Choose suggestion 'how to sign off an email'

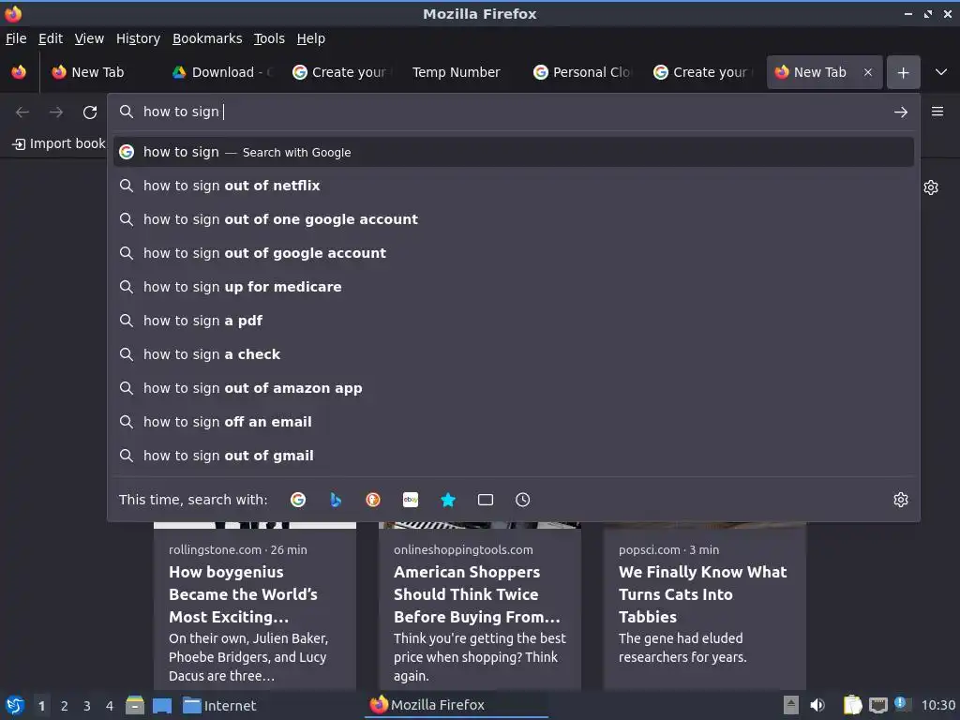[513, 422]
